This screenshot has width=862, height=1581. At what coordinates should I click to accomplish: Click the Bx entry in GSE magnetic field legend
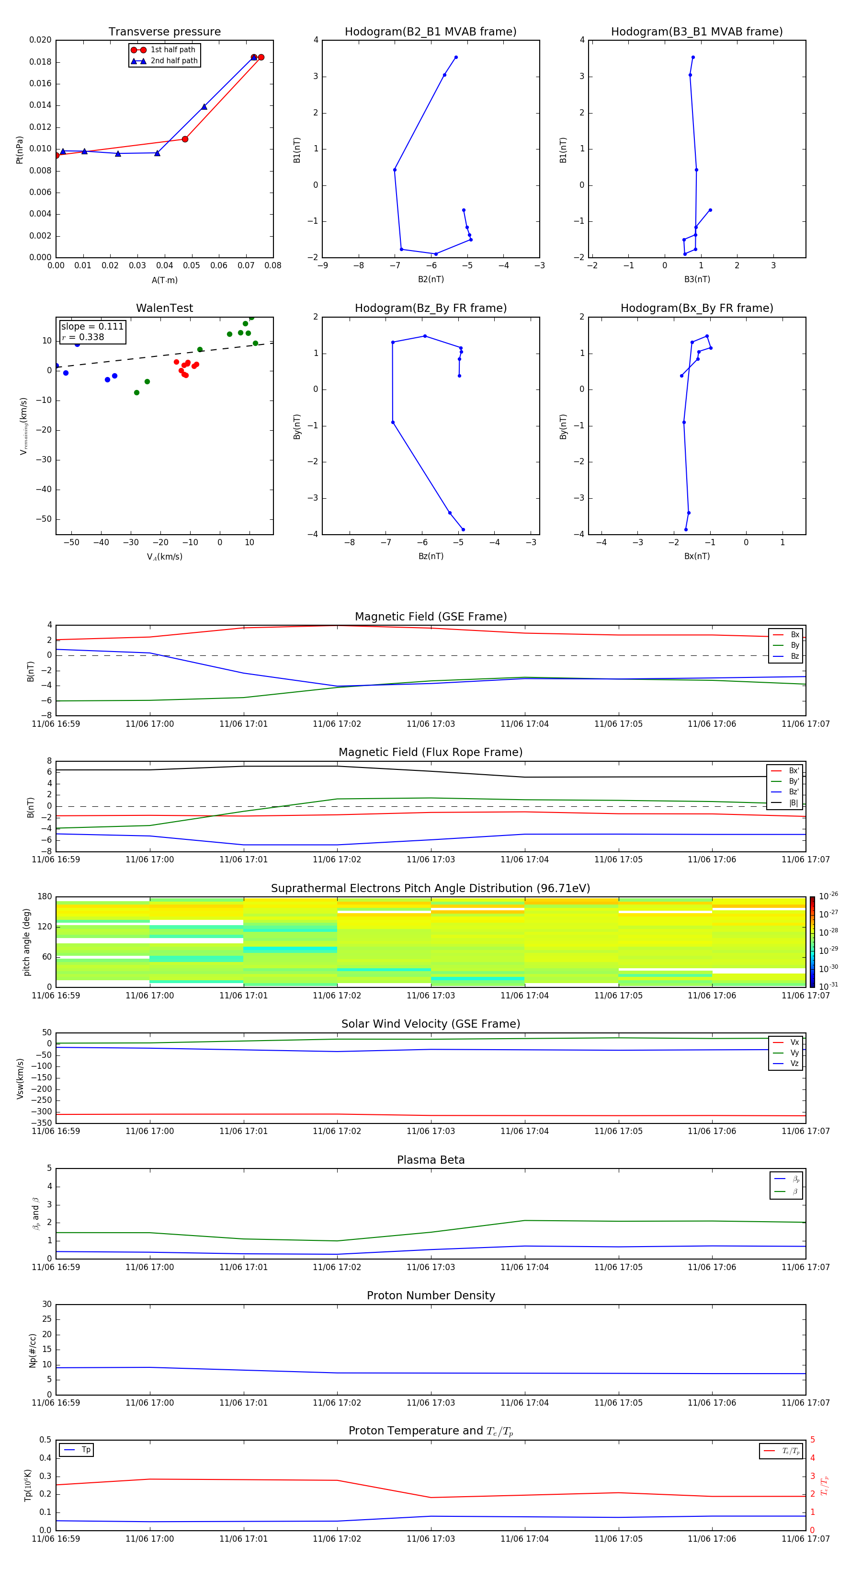(x=786, y=635)
